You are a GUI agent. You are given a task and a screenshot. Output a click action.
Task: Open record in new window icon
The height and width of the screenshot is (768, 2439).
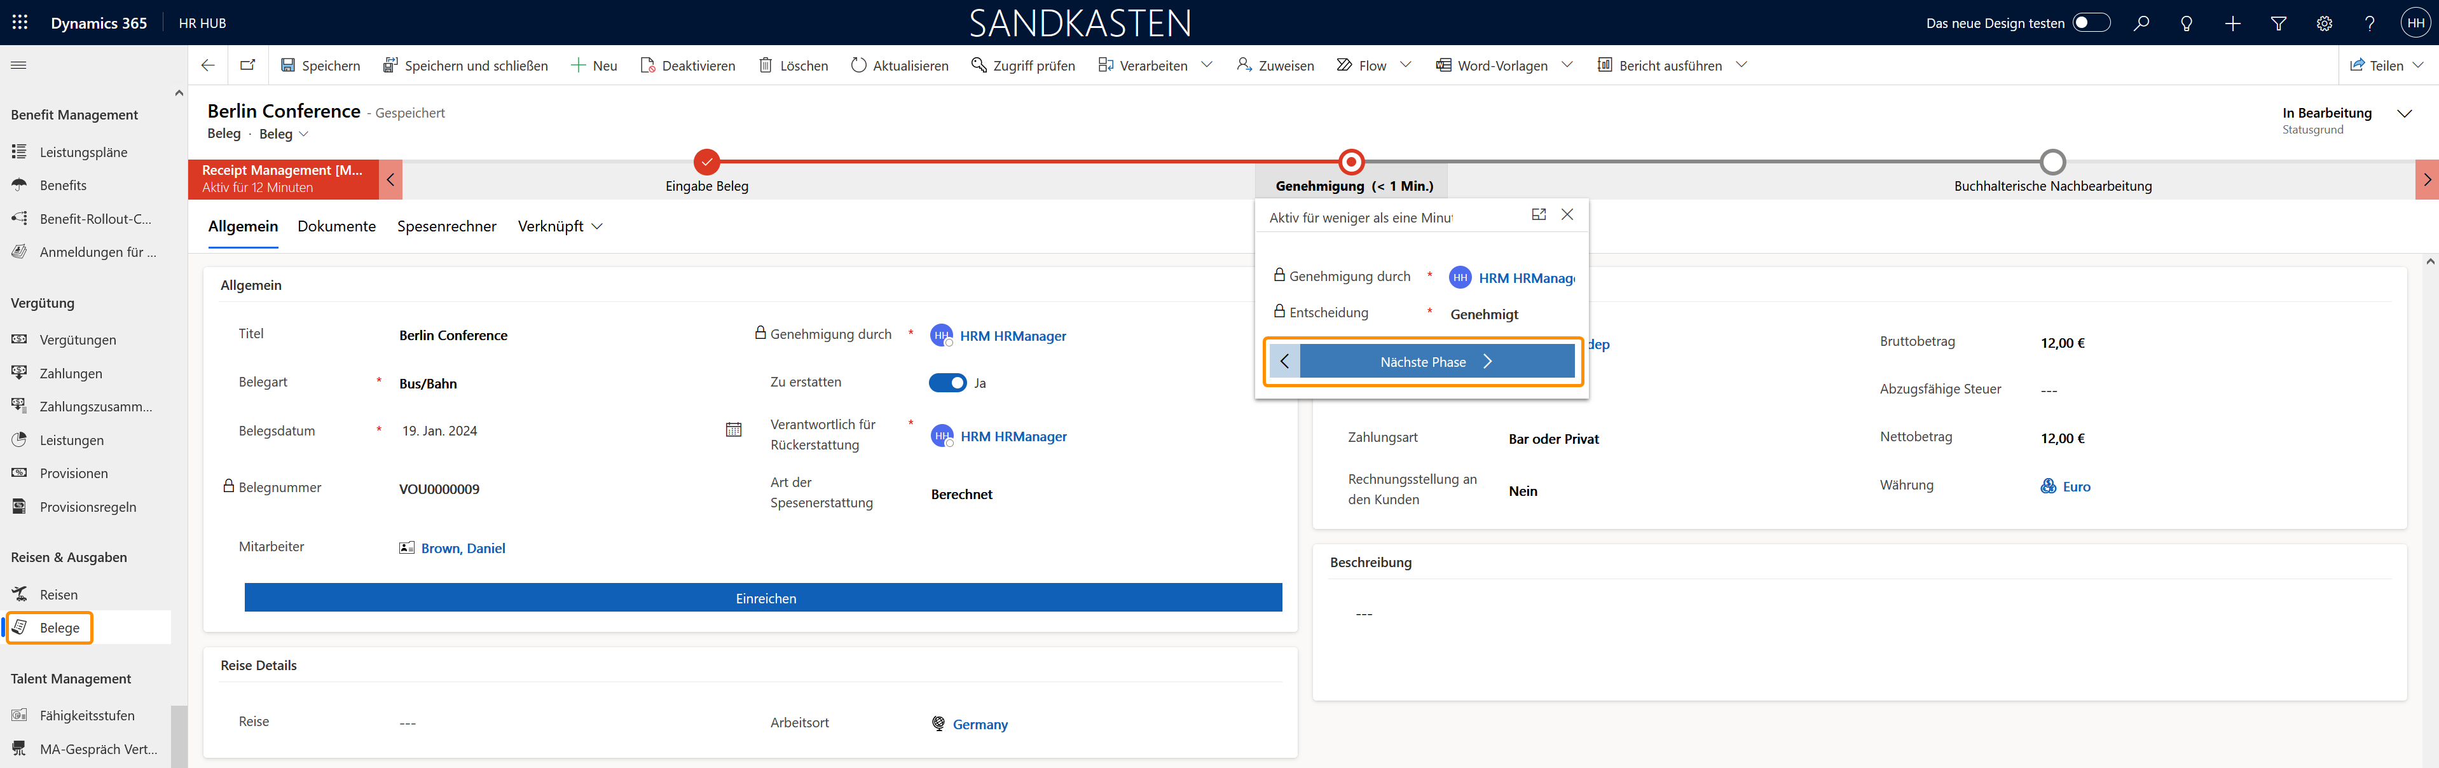[x=248, y=65]
